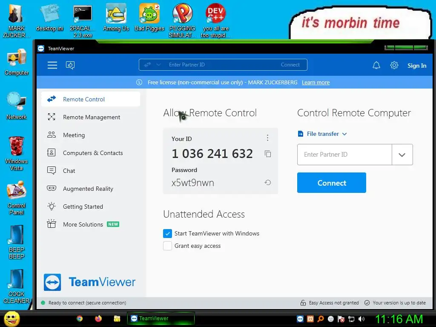
Task: Click the 11:16 AM taskbar clock
Action: [x=399, y=319]
